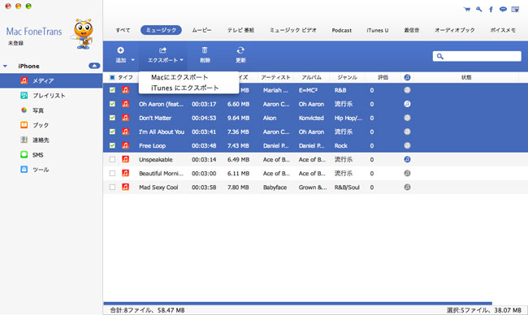Uncheck the Don't Matter row checkbox
Screen dimensions: 528x315
(x=112, y=118)
